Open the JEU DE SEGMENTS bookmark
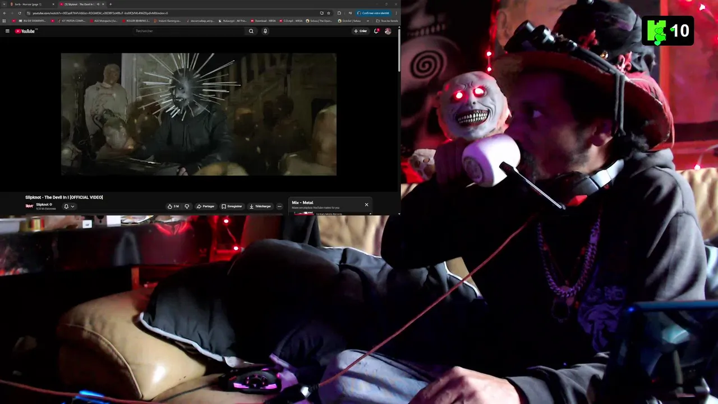Screen dimensions: 718x404 [32, 21]
